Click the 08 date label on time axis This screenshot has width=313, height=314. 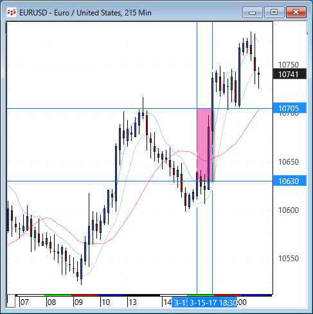pos(51,302)
